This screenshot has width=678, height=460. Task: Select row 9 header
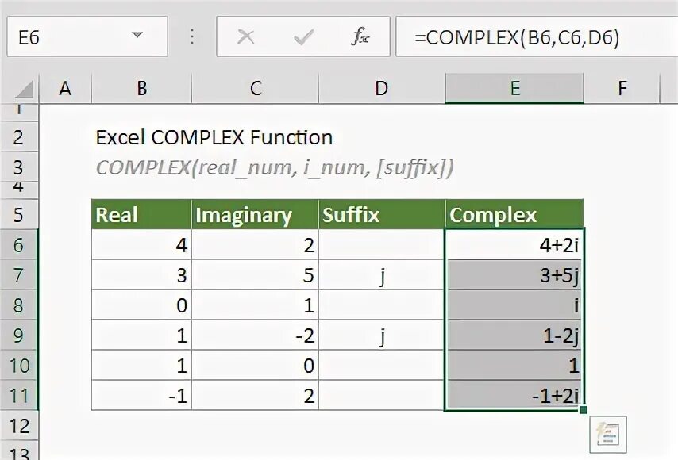19,335
